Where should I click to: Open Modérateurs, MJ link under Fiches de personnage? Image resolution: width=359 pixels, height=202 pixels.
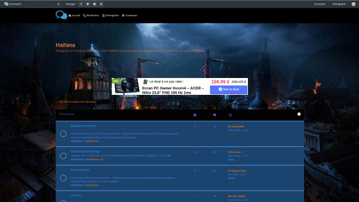coord(95,159)
